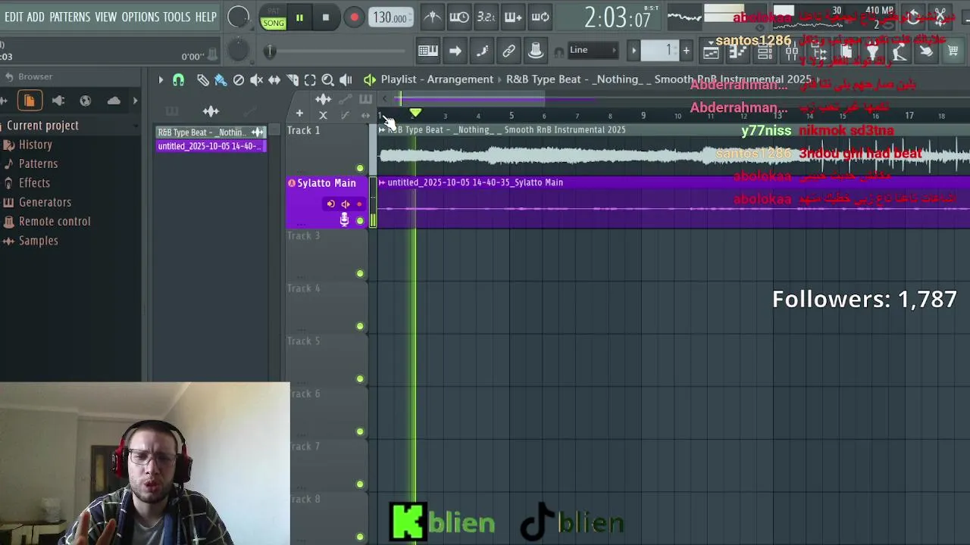
Task: Select the Slip tool
Action: pyautogui.click(x=274, y=79)
